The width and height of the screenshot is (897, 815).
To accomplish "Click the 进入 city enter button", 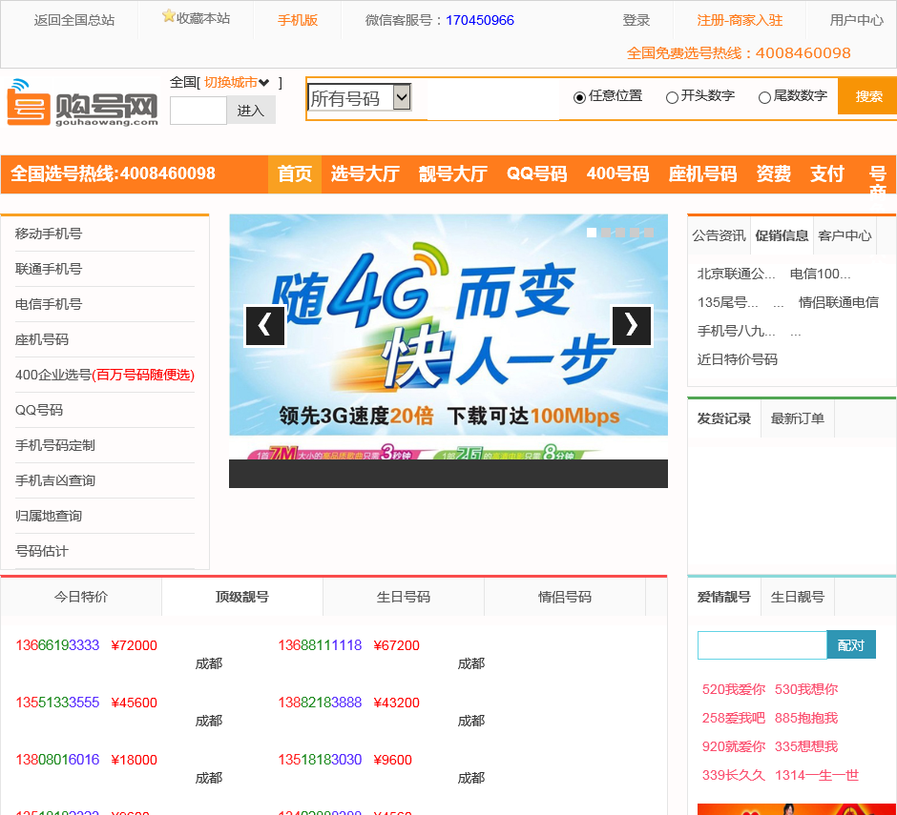I will [251, 111].
